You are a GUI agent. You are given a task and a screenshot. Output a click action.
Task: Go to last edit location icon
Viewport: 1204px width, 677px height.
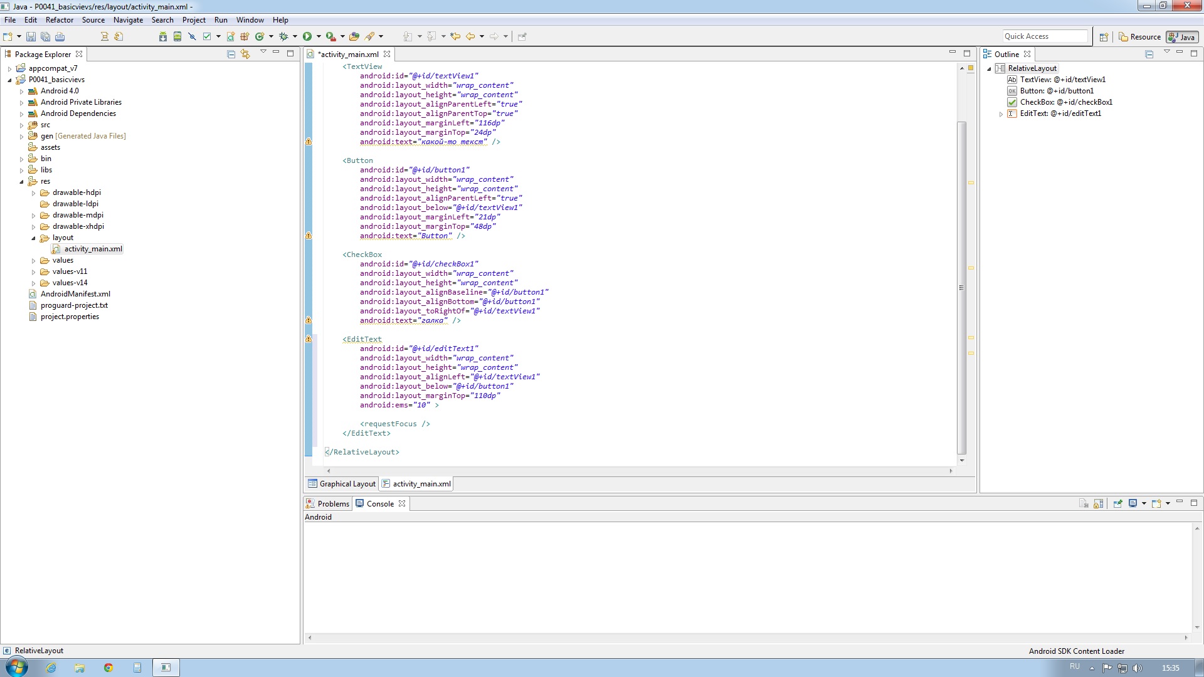tap(455, 36)
